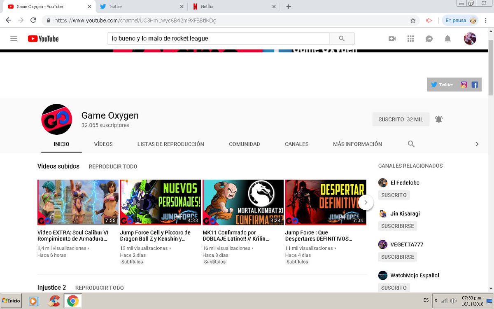Screen dimensions: 494x309
Task: Click REPRODUCIR TODO for Injustice 2
Action: coord(99,288)
